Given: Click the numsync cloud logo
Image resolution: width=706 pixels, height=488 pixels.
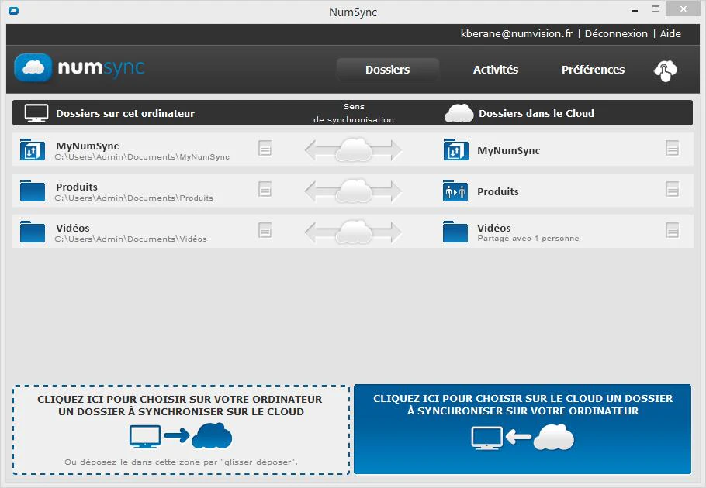Looking at the screenshot, I should (x=33, y=68).
